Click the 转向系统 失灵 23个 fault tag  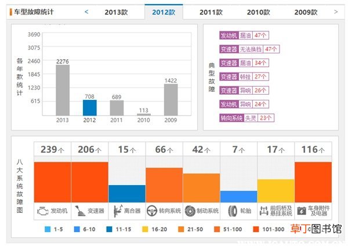tap(247, 118)
